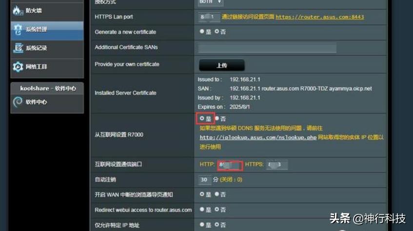Click the Expires on 2025/8/1 text
Image resolution: width=413 pixels, height=231 pixels.
pyautogui.click(x=224, y=107)
